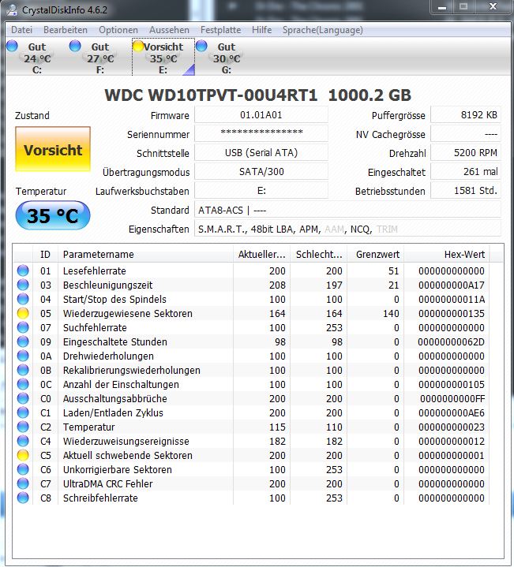Image resolution: width=514 pixels, height=567 pixels.
Task: Click the Schlecht... column header
Action: 318,254
